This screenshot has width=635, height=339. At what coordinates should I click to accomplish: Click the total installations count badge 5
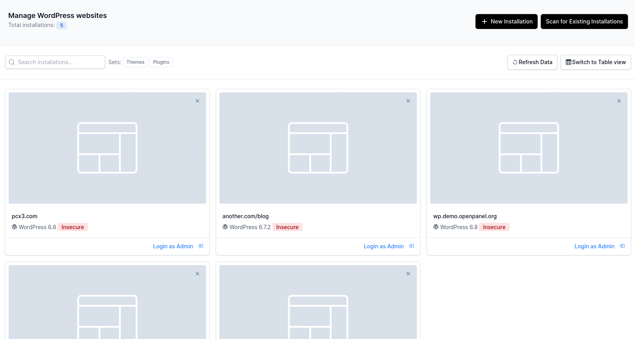pos(61,25)
